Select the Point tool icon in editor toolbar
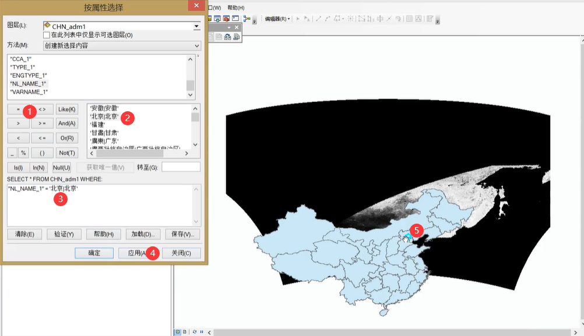 click(350, 19)
